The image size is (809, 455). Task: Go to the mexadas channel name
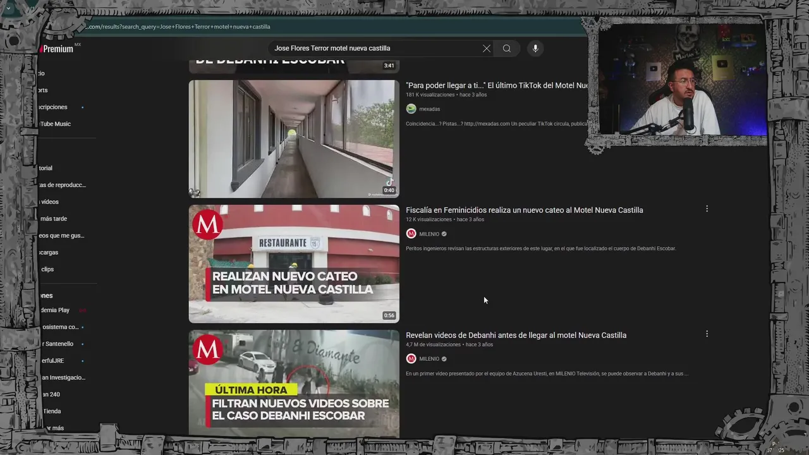click(430, 109)
